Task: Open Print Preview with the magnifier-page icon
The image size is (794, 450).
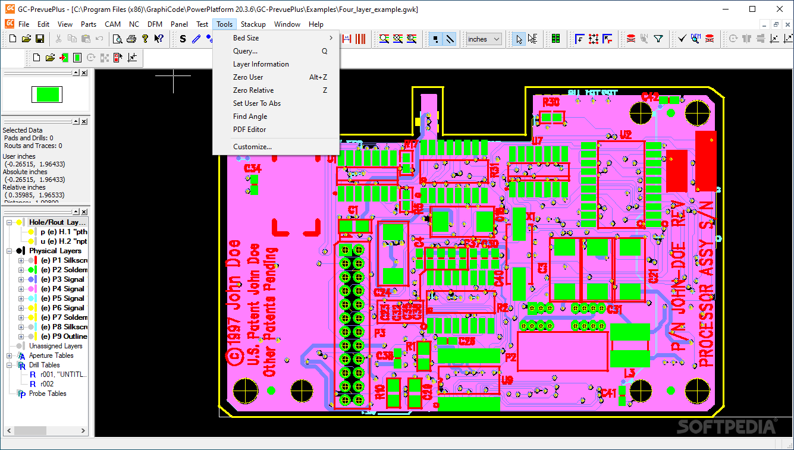Action: tap(118, 39)
